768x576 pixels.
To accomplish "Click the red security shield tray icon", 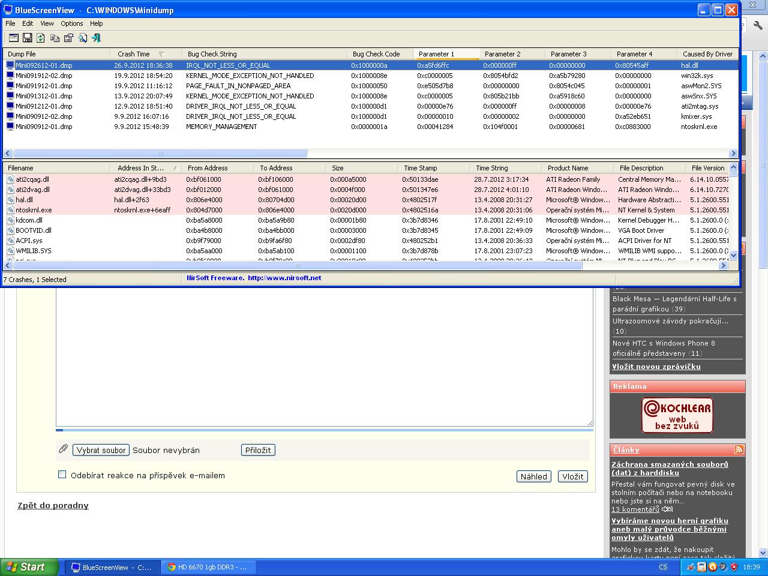I will tap(734, 566).
